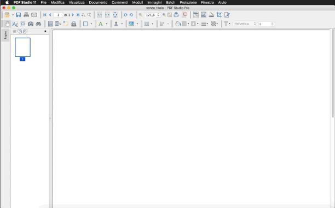
Task: Click the rubber stamp tool icon
Action: tap(116, 24)
